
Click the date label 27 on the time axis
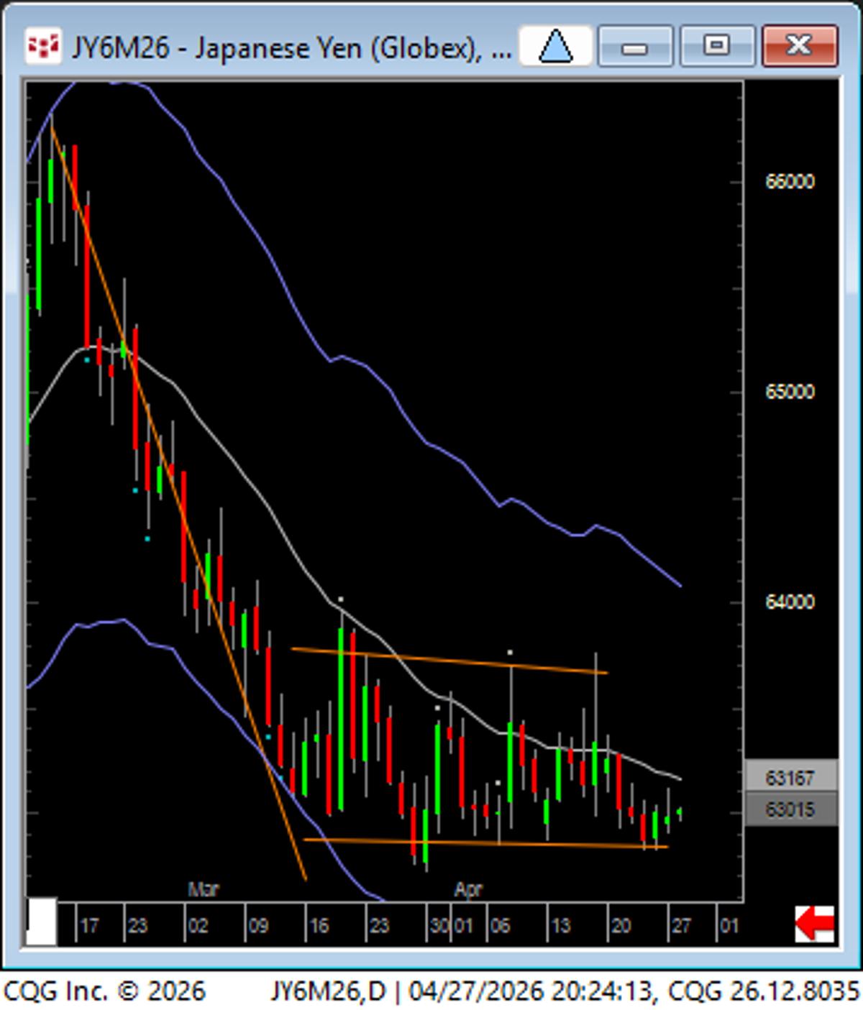[x=681, y=926]
